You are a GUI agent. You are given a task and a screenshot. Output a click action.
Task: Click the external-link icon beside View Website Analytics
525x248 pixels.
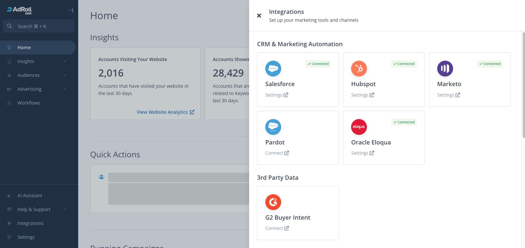coord(192,112)
